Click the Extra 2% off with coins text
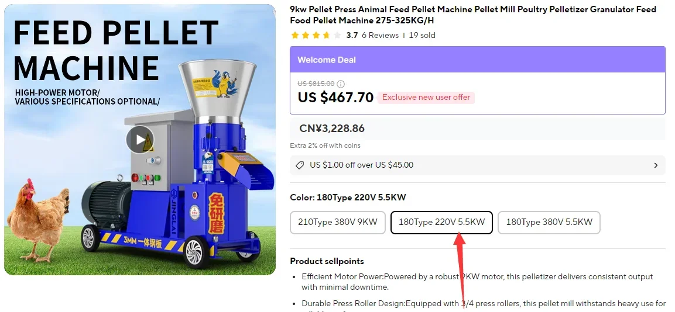 (x=325, y=145)
